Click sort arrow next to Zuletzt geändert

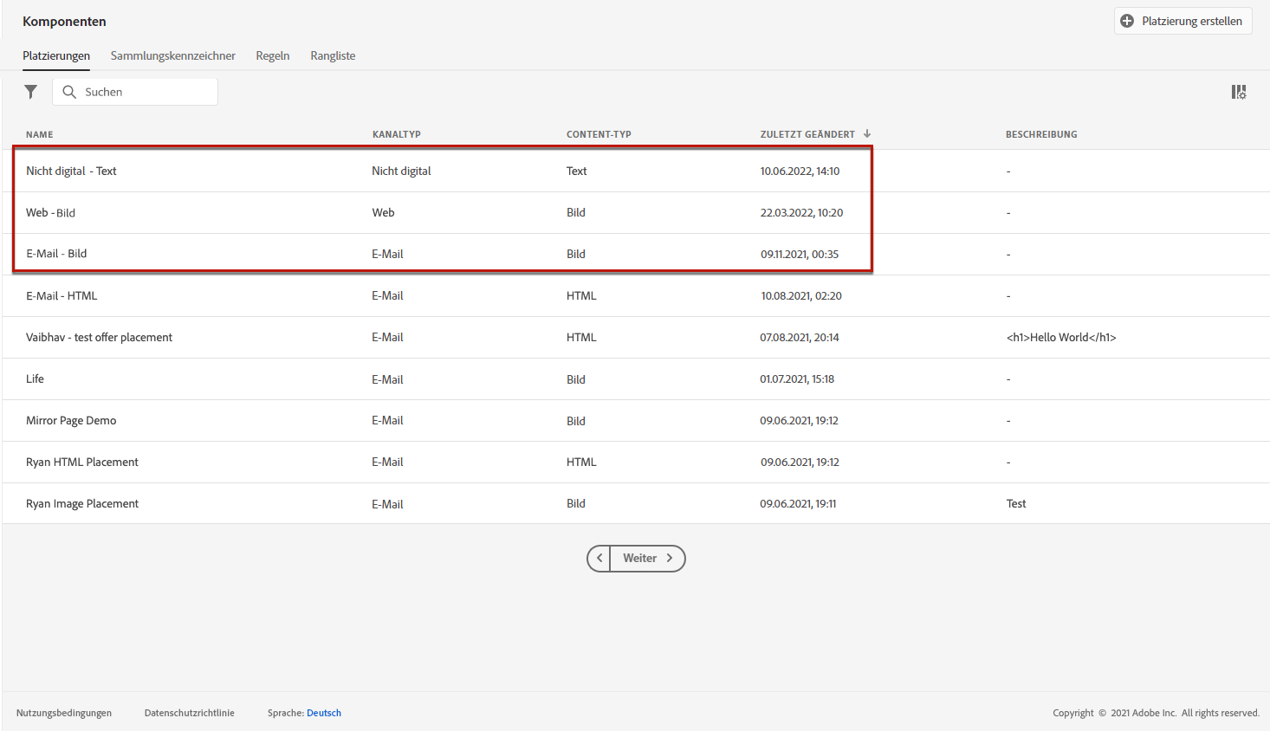tap(867, 133)
